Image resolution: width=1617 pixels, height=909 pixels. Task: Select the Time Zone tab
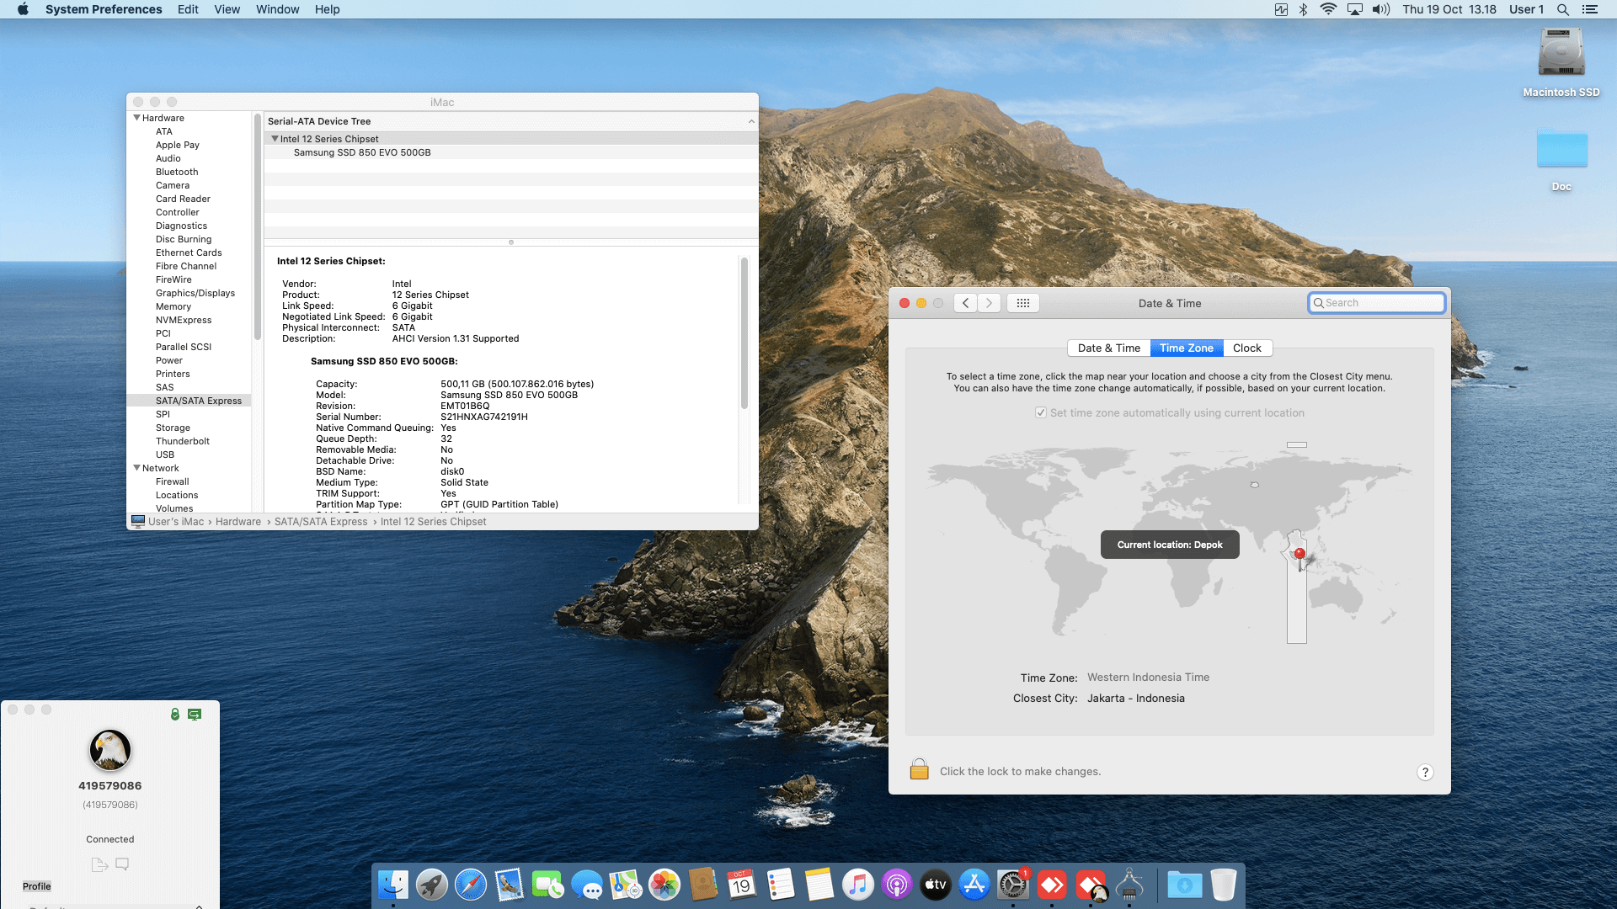[1186, 348]
